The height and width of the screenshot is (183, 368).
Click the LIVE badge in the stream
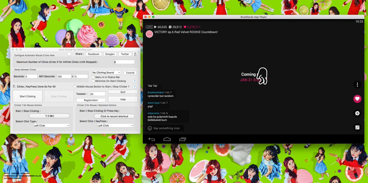click(x=149, y=27)
